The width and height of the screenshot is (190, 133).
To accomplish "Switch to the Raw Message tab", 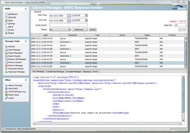I will [38, 72].
